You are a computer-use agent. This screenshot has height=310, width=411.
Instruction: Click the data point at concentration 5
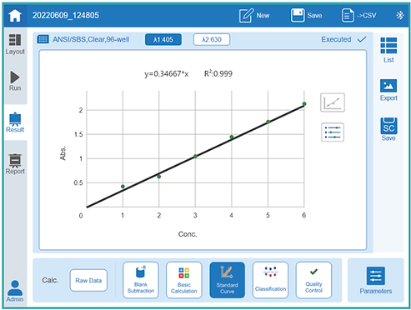point(268,122)
